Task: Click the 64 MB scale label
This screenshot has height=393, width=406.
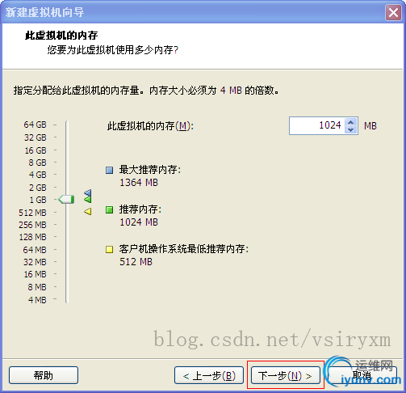Action: click(x=35, y=250)
